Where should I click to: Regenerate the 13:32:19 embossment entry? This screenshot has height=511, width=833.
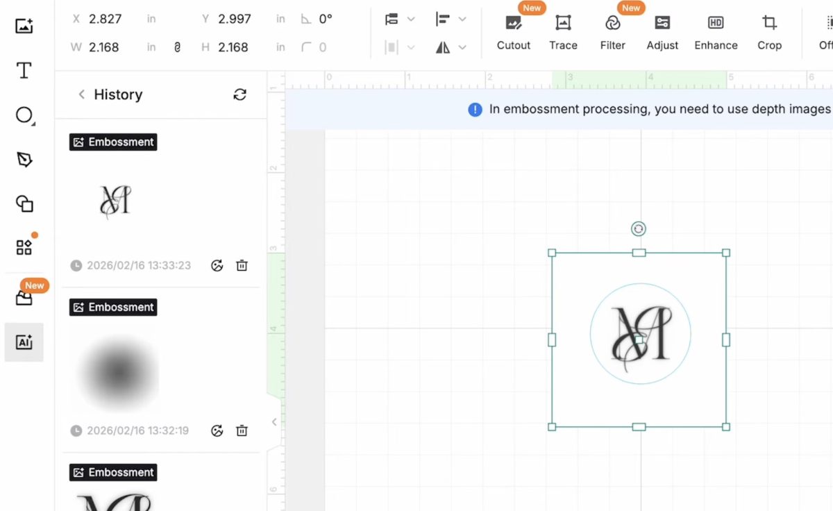click(x=217, y=430)
